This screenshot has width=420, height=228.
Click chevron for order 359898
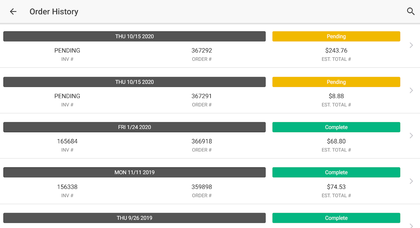click(x=411, y=181)
